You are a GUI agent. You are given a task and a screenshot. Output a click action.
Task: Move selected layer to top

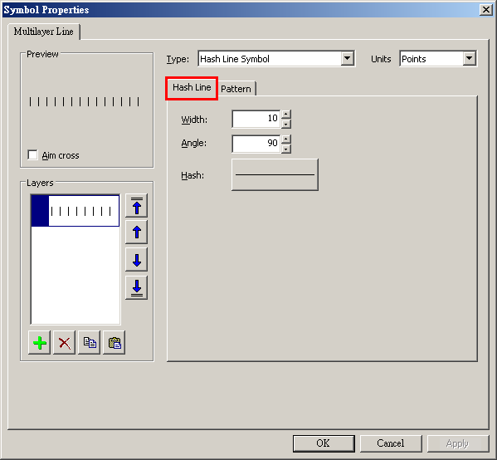[x=136, y=206]
